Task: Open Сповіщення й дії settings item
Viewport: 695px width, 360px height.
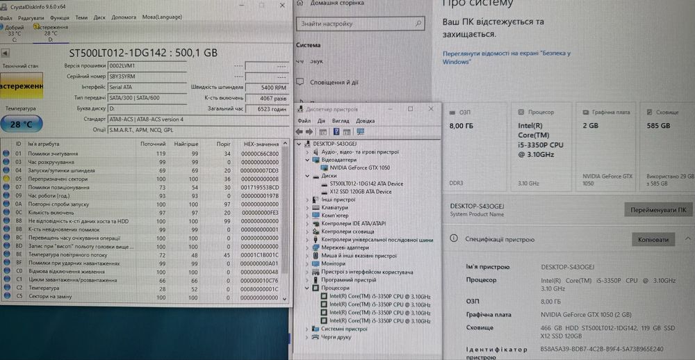Action: [x=334, y=83]
